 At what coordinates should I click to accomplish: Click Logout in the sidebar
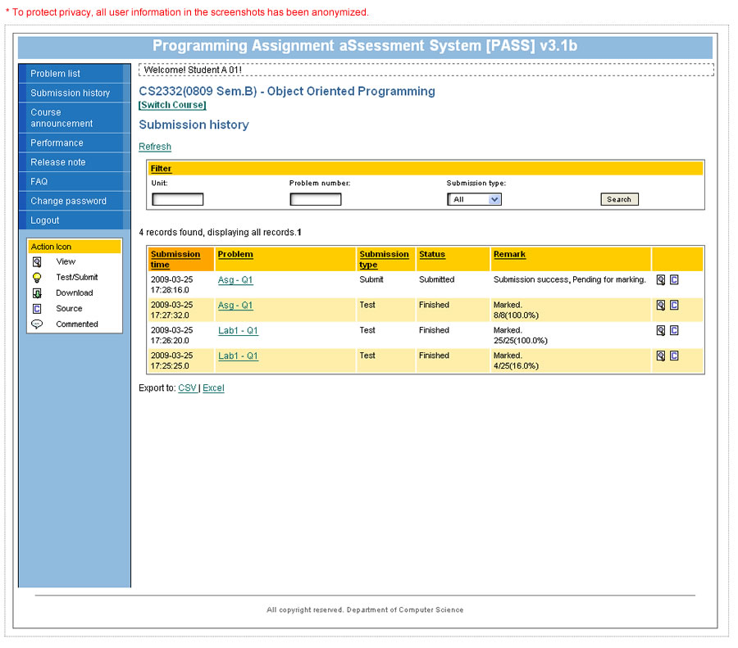(45, 220)
